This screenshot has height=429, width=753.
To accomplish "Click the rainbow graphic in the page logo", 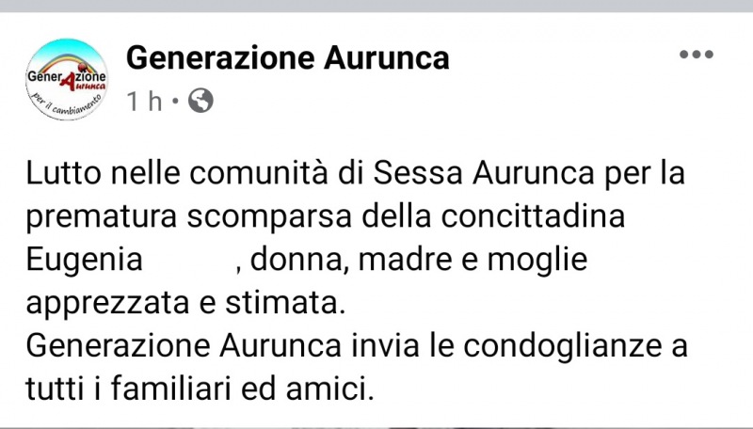I will pyautogui.click(x=62, y=58).
